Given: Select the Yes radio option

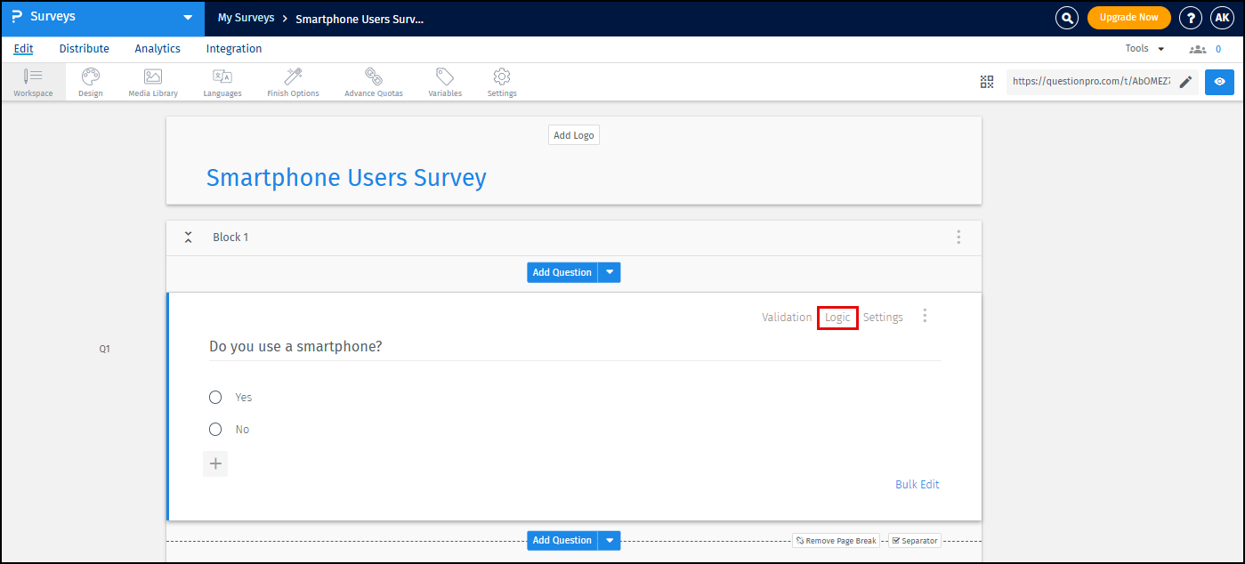Looking at the screenshot, I should coord(214,397).
